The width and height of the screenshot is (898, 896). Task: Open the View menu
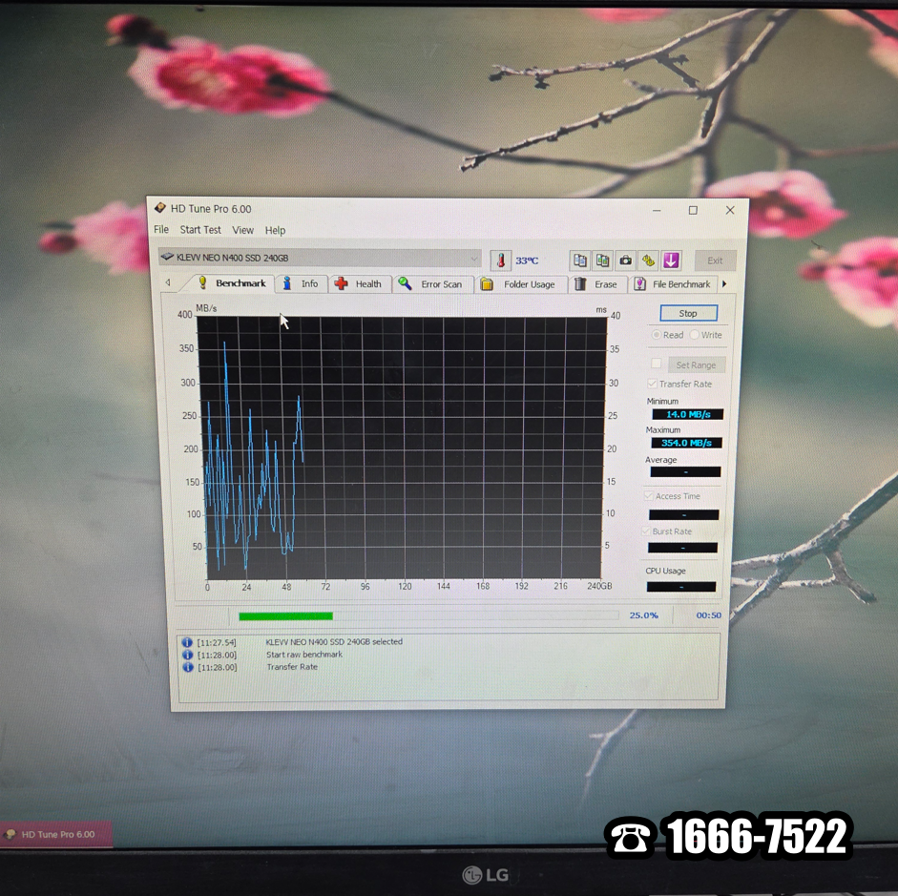pyautogui.click(x=242, y=230)
